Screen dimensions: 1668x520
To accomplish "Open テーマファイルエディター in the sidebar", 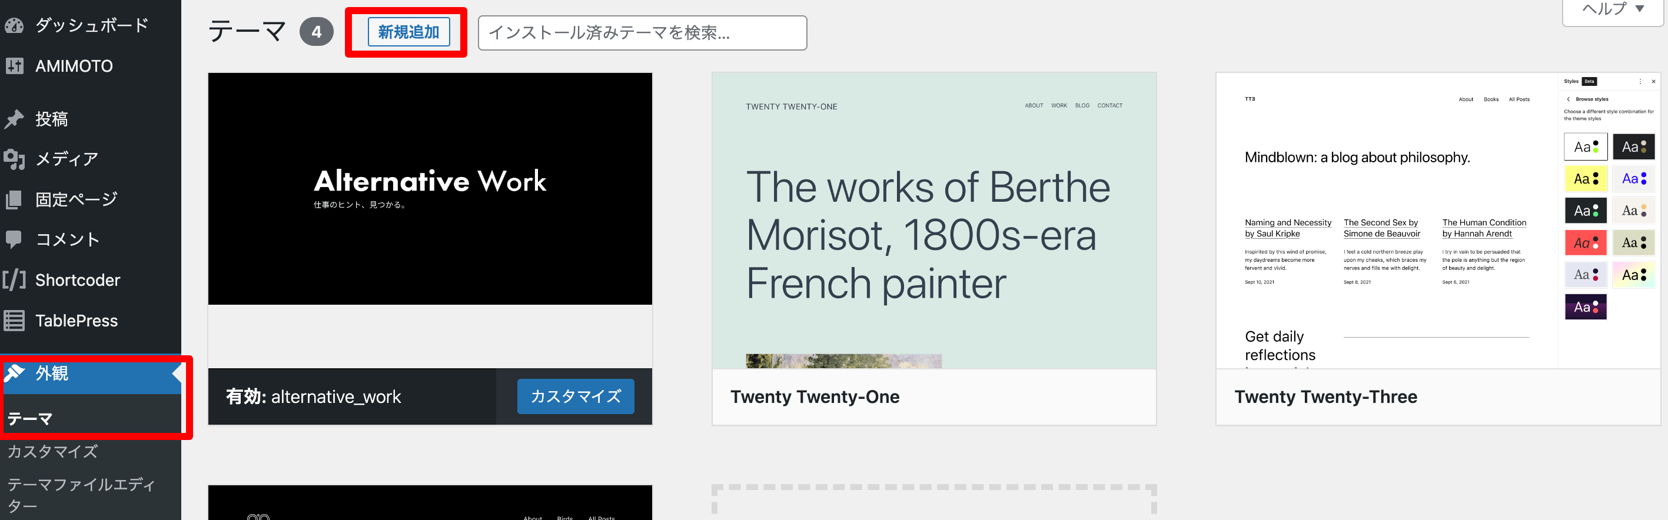I will pyautogui.click(x=81, y=494).
